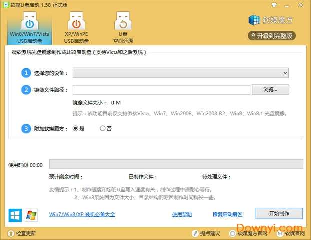The image size is (311, 240).
Task: Open 软媒魔方官网 website icon
Action: 232,234
